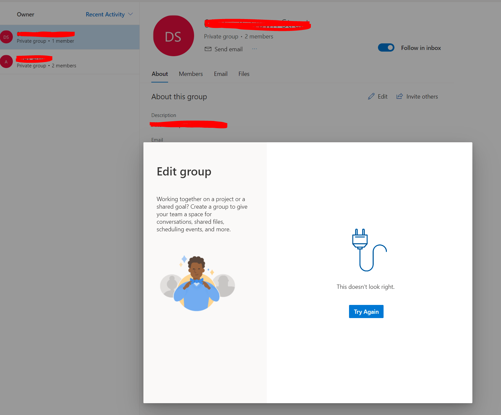This screenshot has height=415, width=501.
Task: Click the Invite others share icon
Action: pos(399,96)
